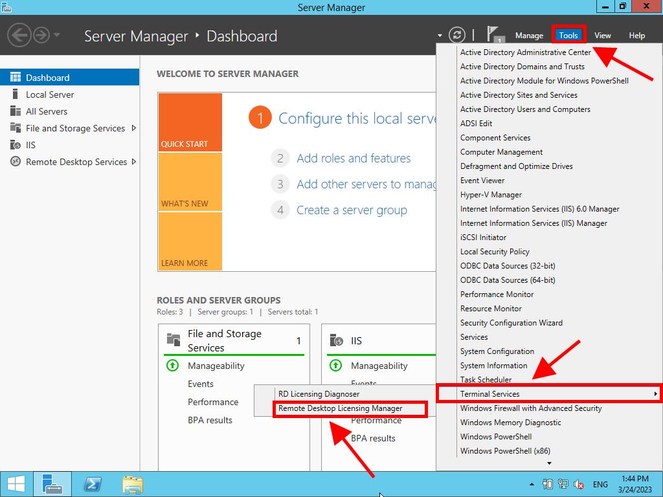Open Services from Tools menu

point(474,337)
